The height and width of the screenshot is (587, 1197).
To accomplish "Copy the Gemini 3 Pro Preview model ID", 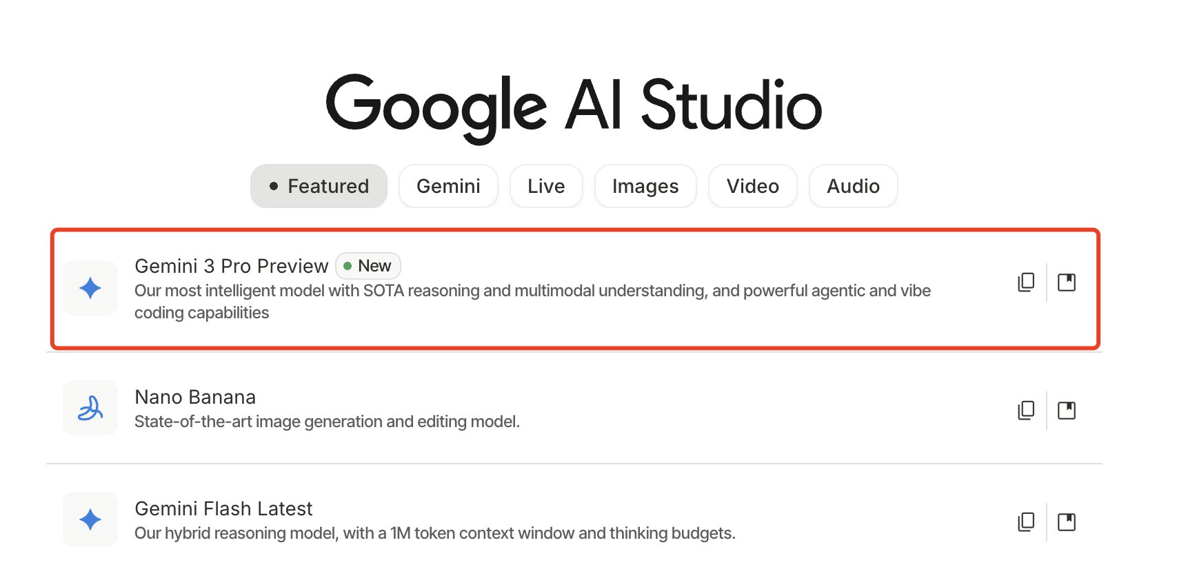I will [x=1026, y=282].
